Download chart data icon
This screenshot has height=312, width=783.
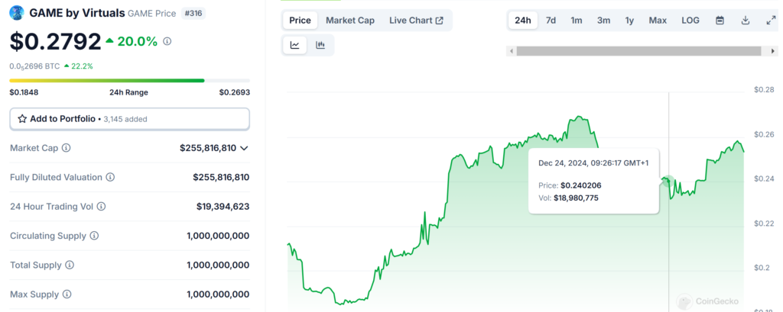745,21
